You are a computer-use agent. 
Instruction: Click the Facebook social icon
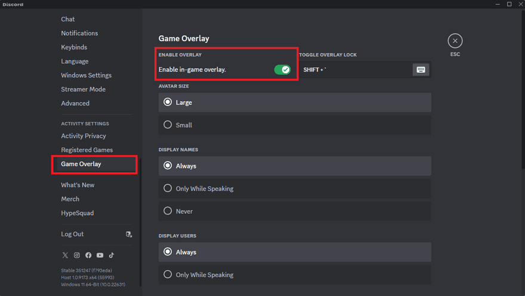point(88,255)
